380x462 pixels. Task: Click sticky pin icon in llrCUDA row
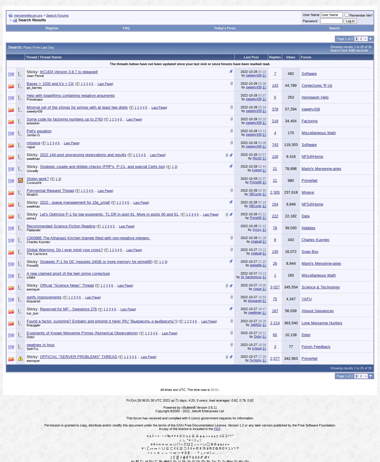tap(231, 71)
